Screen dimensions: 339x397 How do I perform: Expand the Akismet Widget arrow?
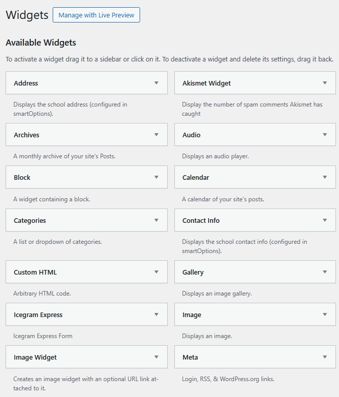tap(325, 83)
